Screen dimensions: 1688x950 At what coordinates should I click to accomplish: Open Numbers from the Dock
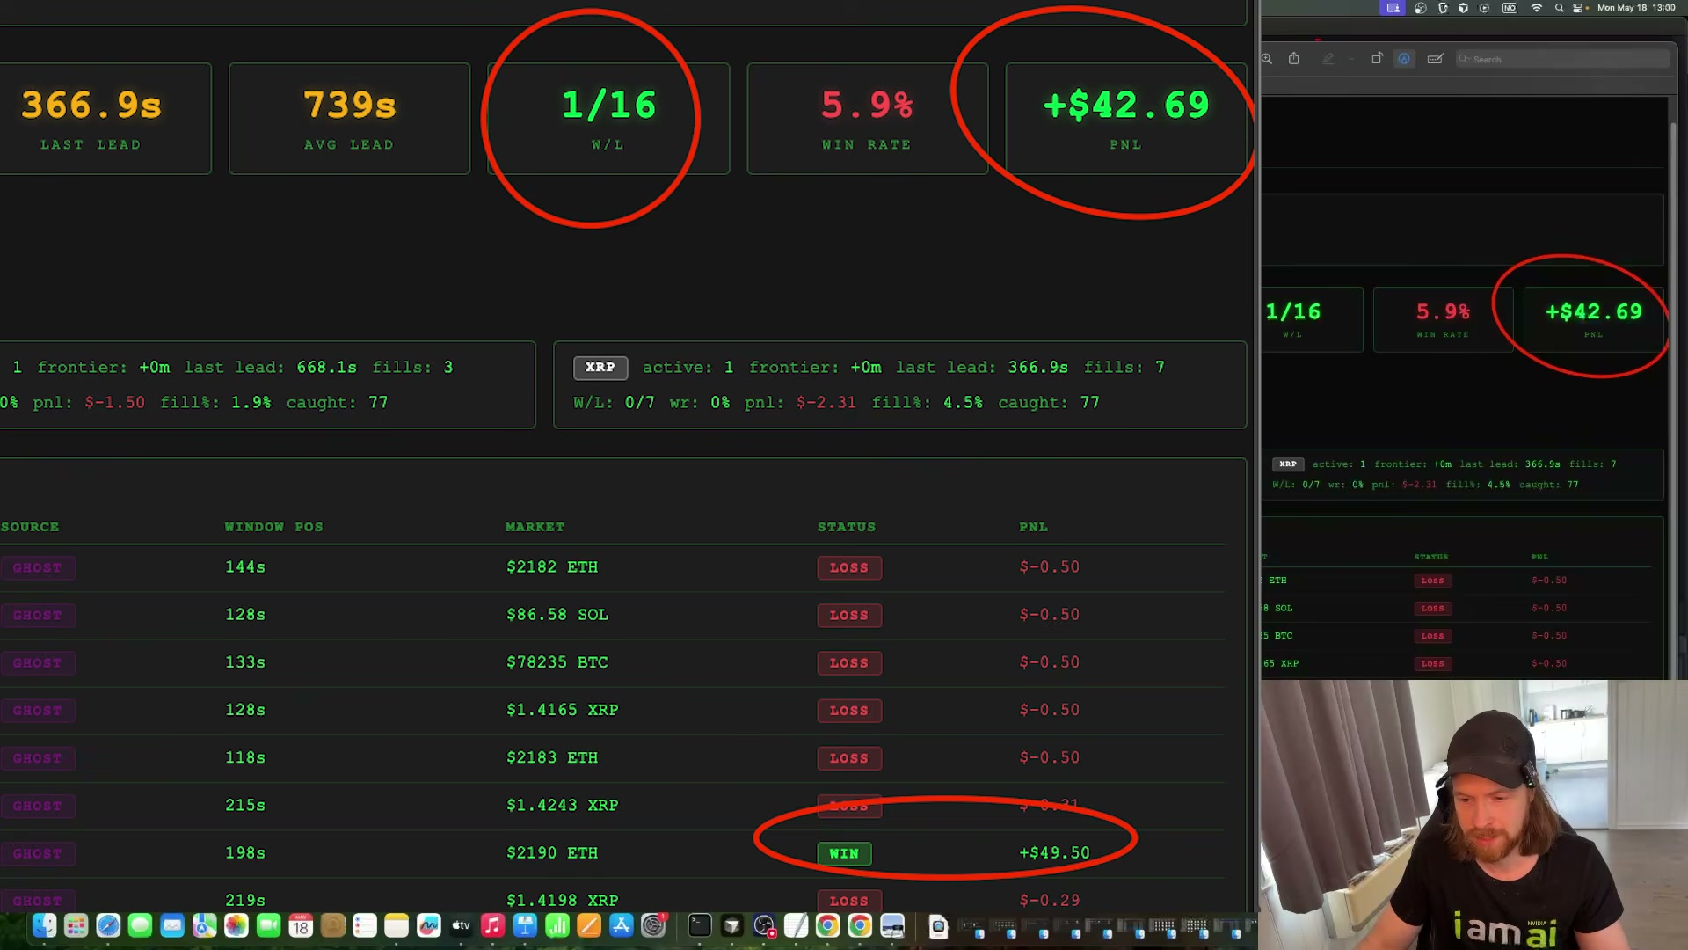point(557,925)
